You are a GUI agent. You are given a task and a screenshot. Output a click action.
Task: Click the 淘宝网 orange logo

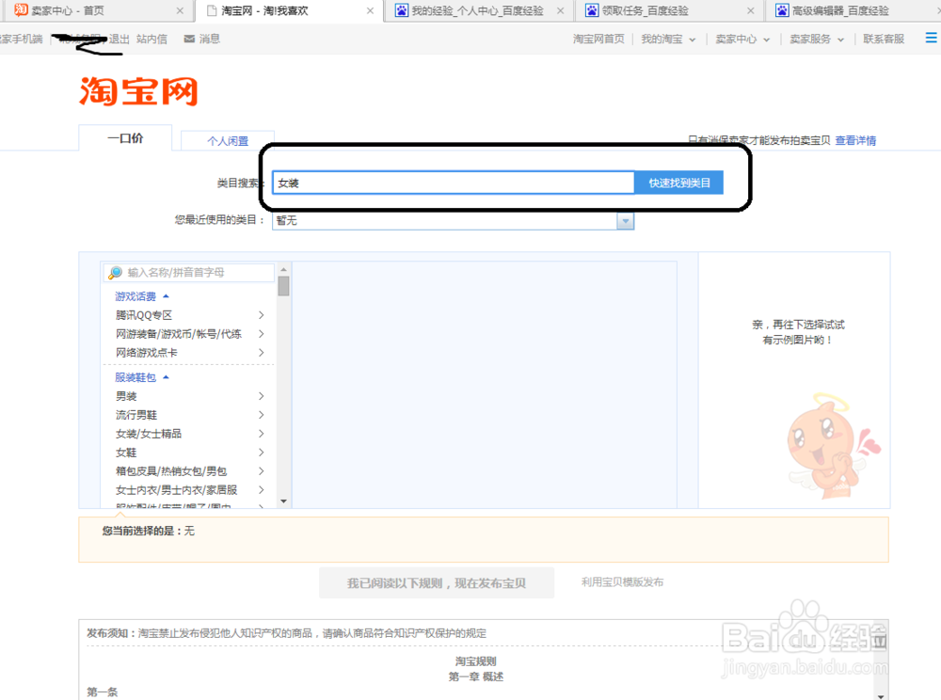pyautogui.click(x=138, y=91)
